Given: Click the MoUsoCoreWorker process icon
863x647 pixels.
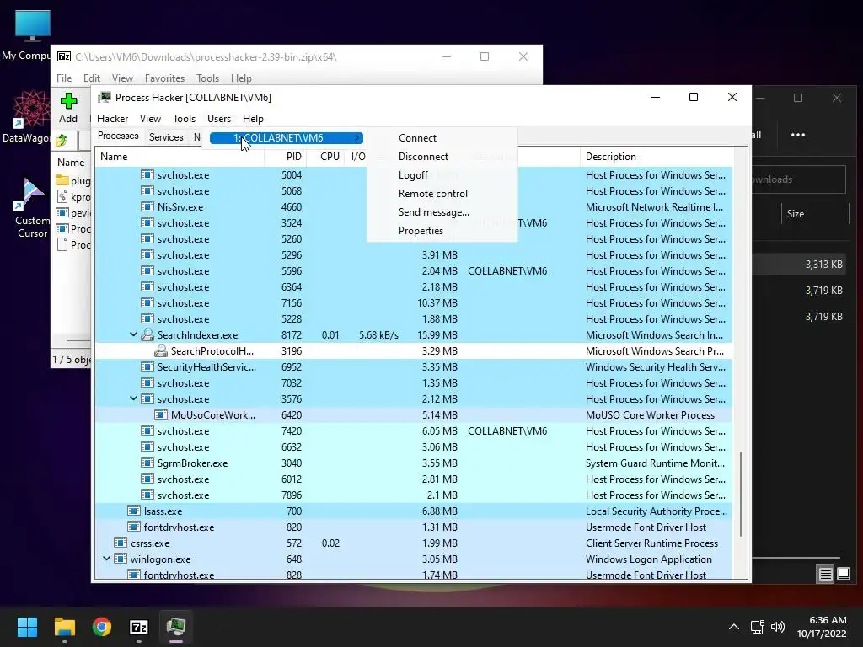Looking at the screenshot, I should 160,414.
